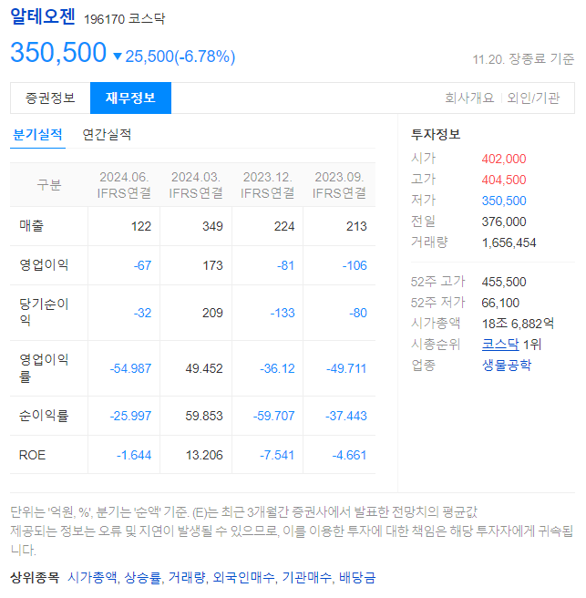
Task: Click the 2023.12. IFRS연결 column header
Action: (267, 185)
